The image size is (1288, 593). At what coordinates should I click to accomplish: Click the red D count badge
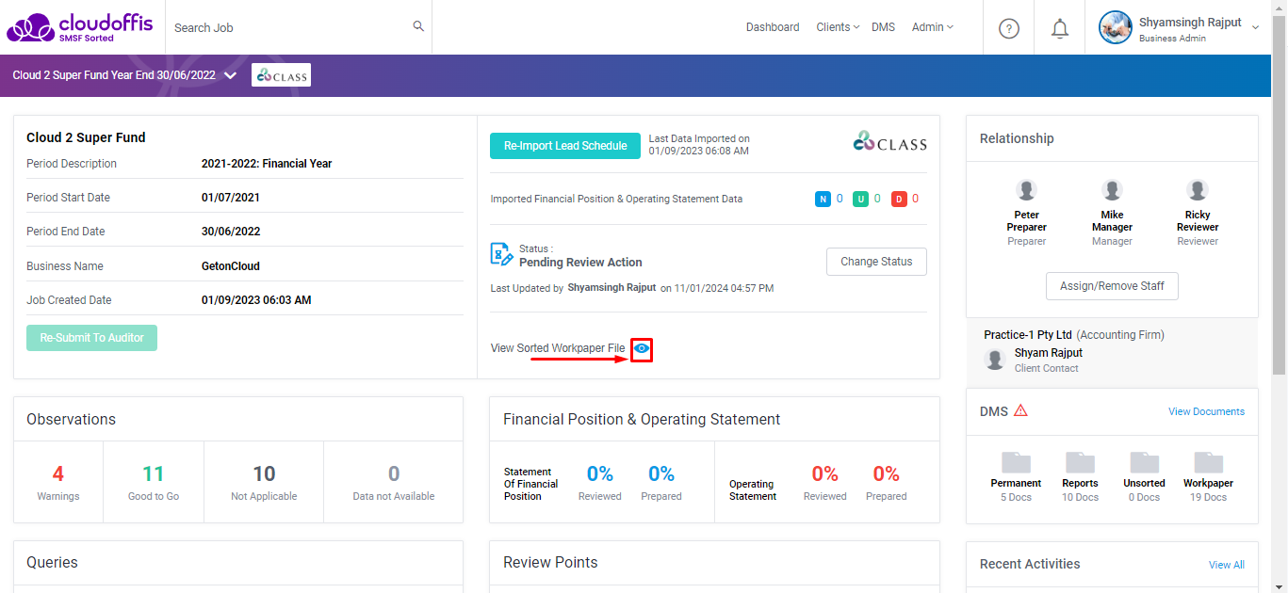(x=899, y=199)
